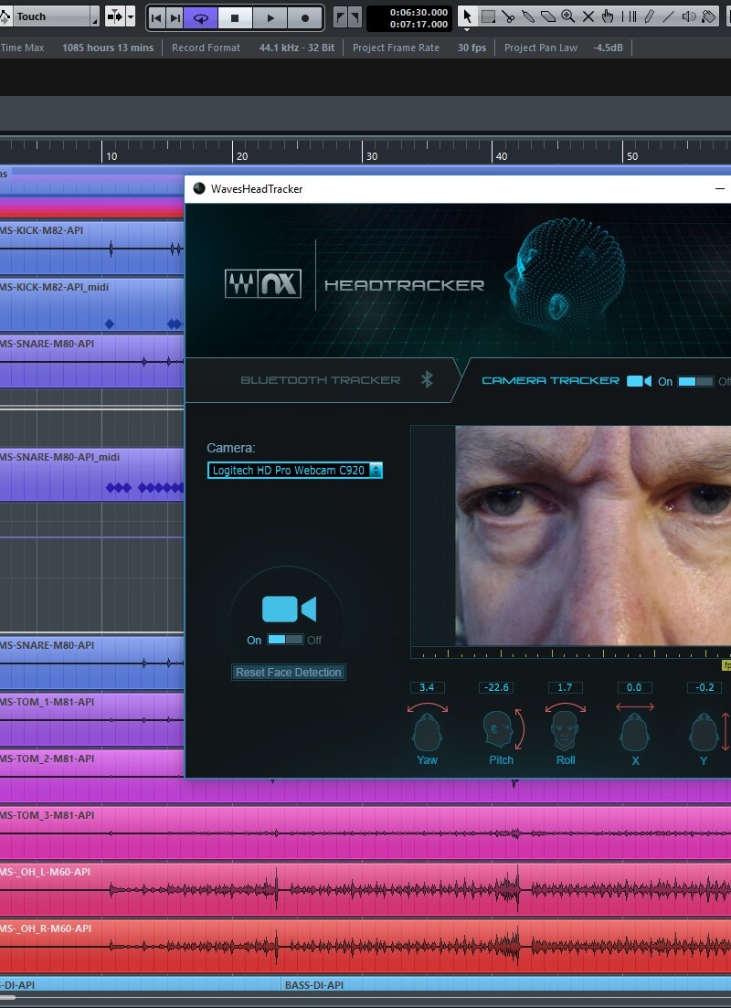Click the Project Pan Law -4.5dB setting

click(x=609, y=48)
